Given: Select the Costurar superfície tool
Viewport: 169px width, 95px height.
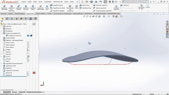Looking at the screenshot, I should [116, 8].
